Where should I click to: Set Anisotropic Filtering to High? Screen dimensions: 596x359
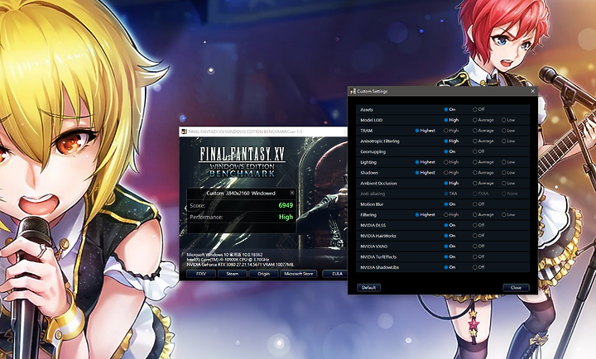click(452, 141)
